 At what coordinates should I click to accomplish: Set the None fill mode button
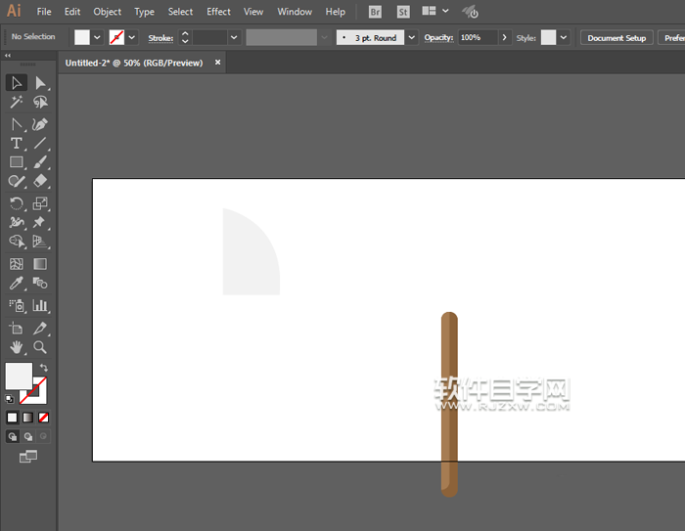coord(43,418)
